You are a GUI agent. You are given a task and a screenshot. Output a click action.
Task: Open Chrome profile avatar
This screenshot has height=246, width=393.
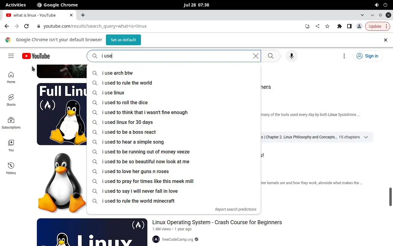click(359, 26)
